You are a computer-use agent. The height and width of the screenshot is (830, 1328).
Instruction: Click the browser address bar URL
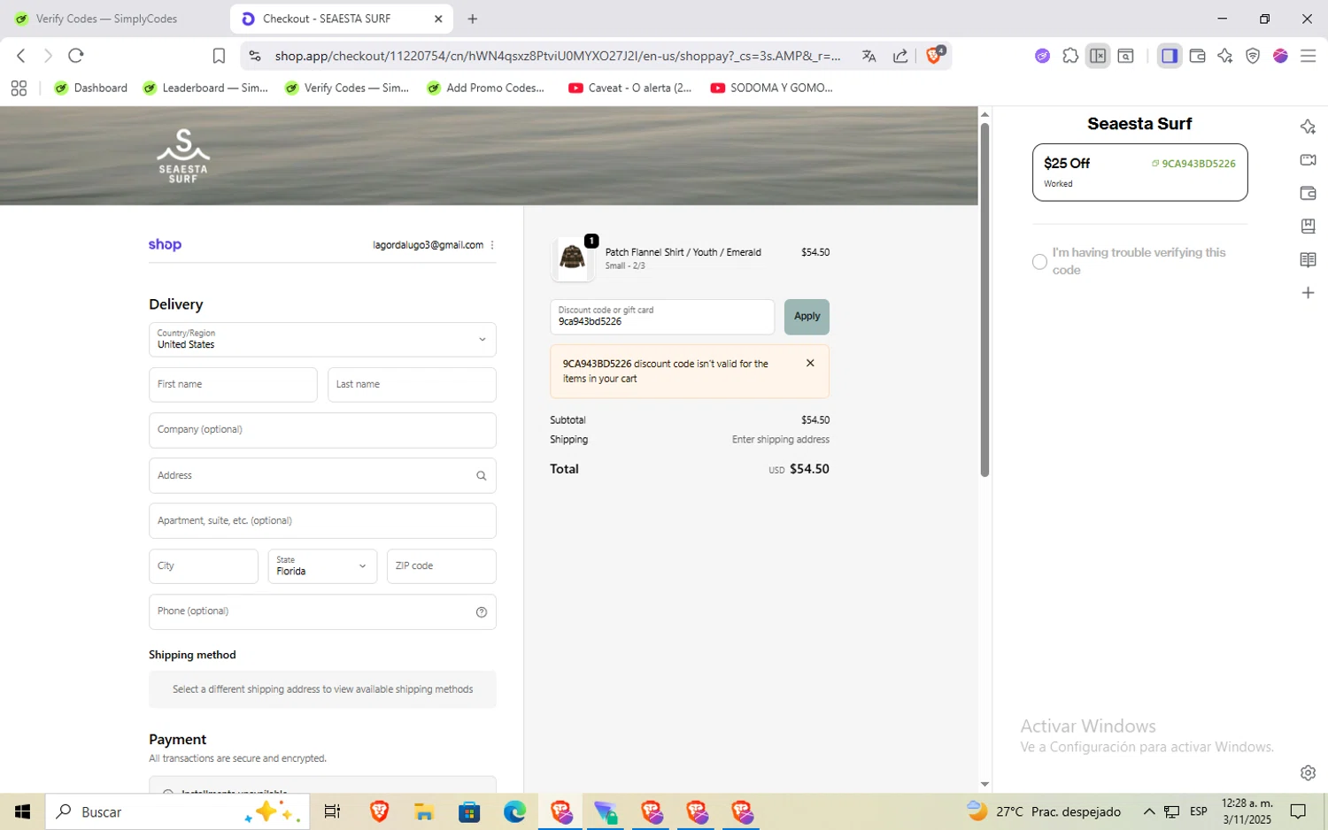tap(558, 56)
